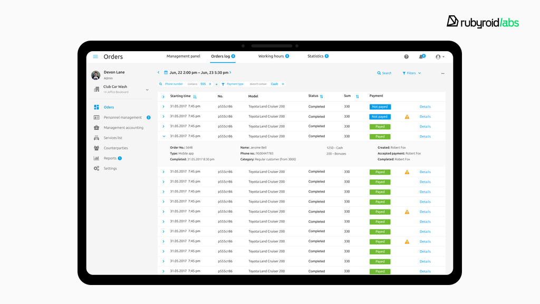Sort by Sum column
The image size is (540, 304).
[x=358, y=97]
